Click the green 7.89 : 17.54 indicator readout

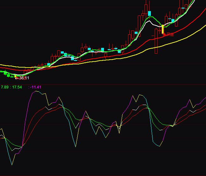click(11, 87)
